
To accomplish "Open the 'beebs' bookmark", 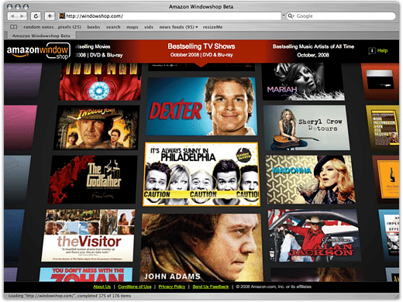I will [x=94, y=27].
